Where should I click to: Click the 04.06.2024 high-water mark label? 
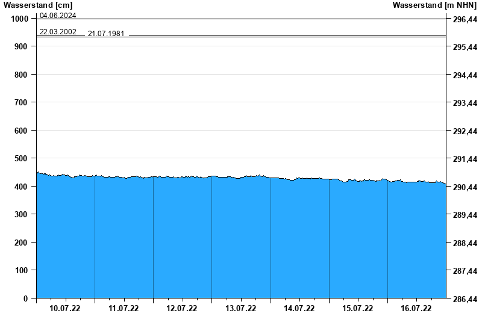tap(58, 16)
